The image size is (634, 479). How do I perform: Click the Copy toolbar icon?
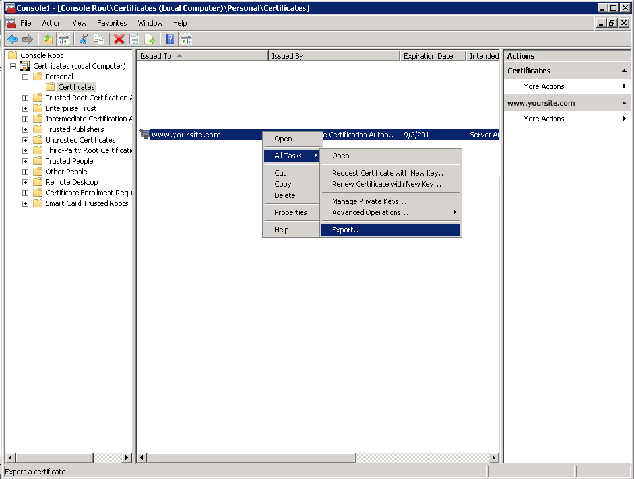[x=99, y=39]
